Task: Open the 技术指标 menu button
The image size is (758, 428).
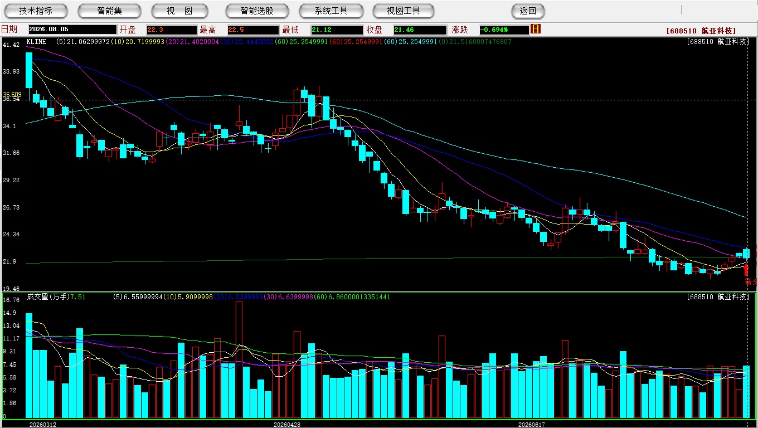Action: pos(36,11)
